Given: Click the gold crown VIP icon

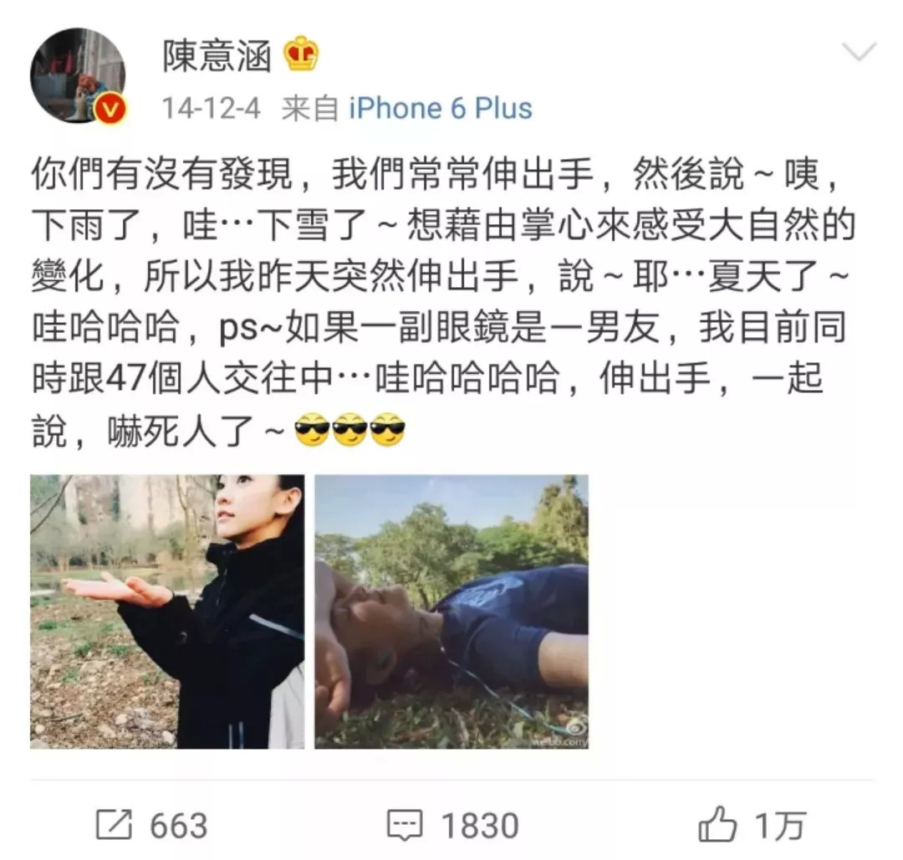Looking at the screenshot, I should point(301,54).
